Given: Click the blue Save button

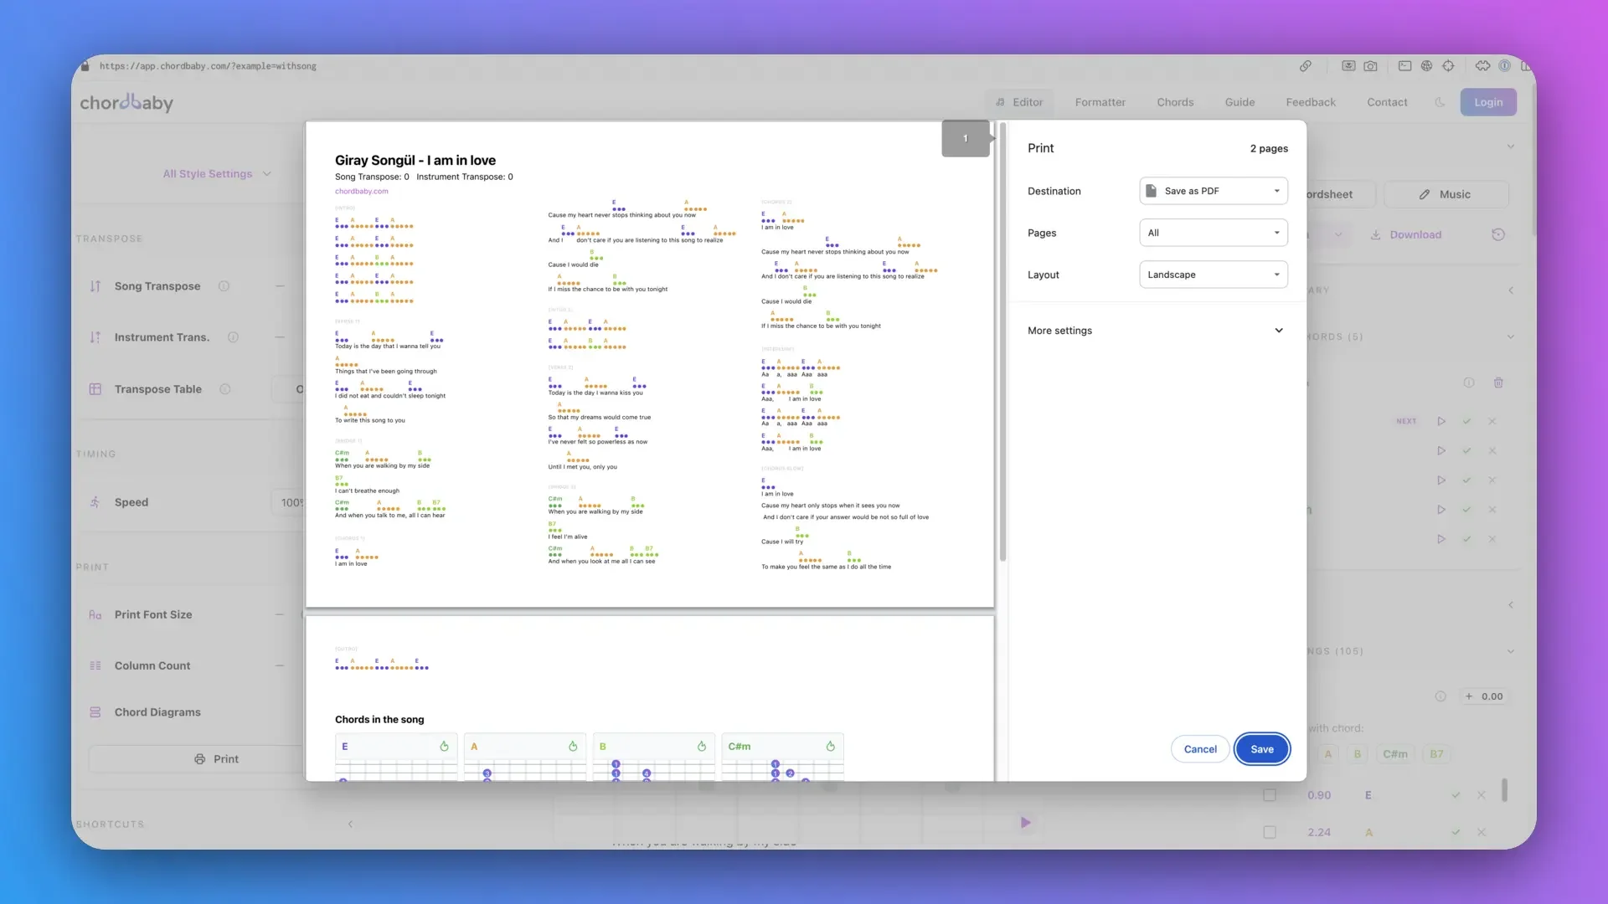Looking at the screenshot, I should pos(1261,749).
